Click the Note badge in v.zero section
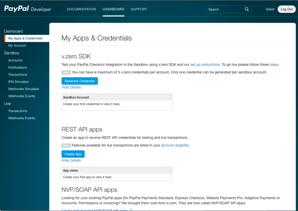Viewport: 298px width, 211px height. 66,73
